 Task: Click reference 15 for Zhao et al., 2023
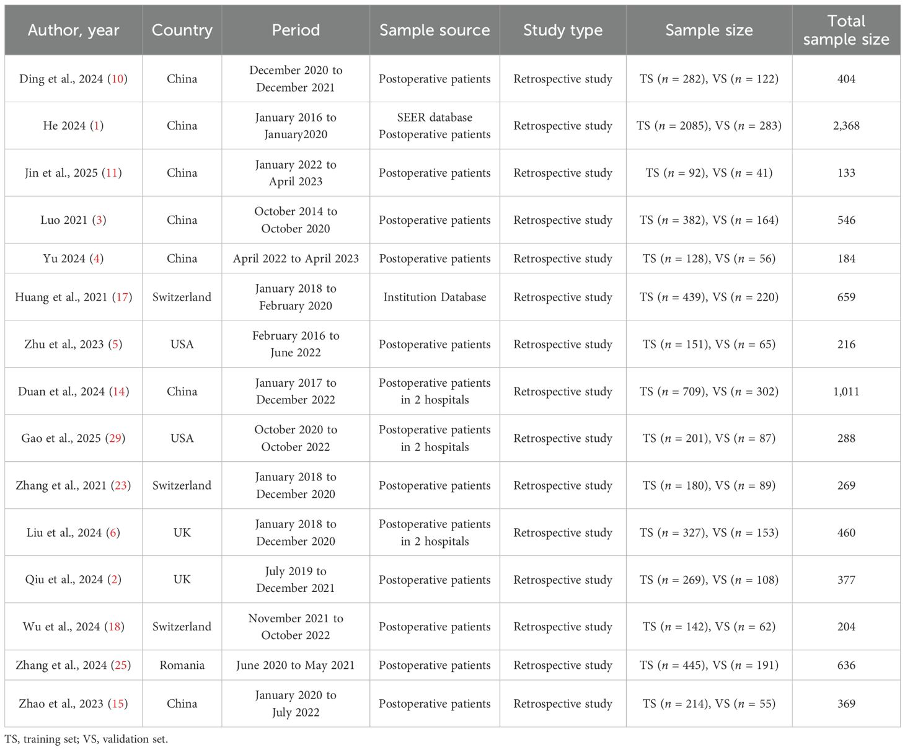[118, 704]
